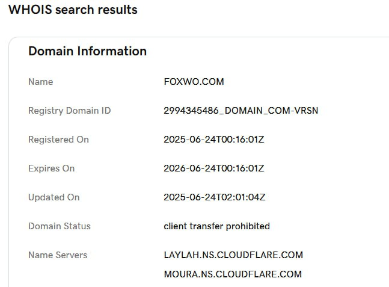
Task: Click 'Domain' in the card's bold heading
Action: tap(53, 51)
